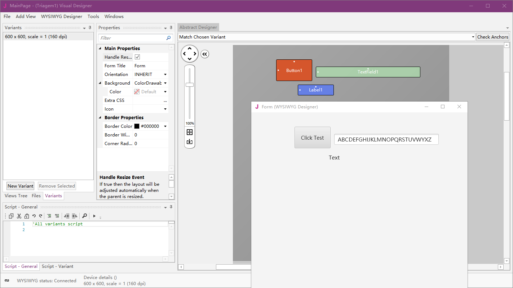513x288 pixels.
Task: Redo the last script edit
Action: (40, 216)
